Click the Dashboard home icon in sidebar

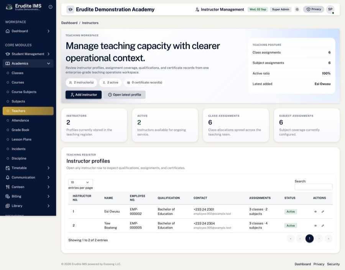(8, 31)
